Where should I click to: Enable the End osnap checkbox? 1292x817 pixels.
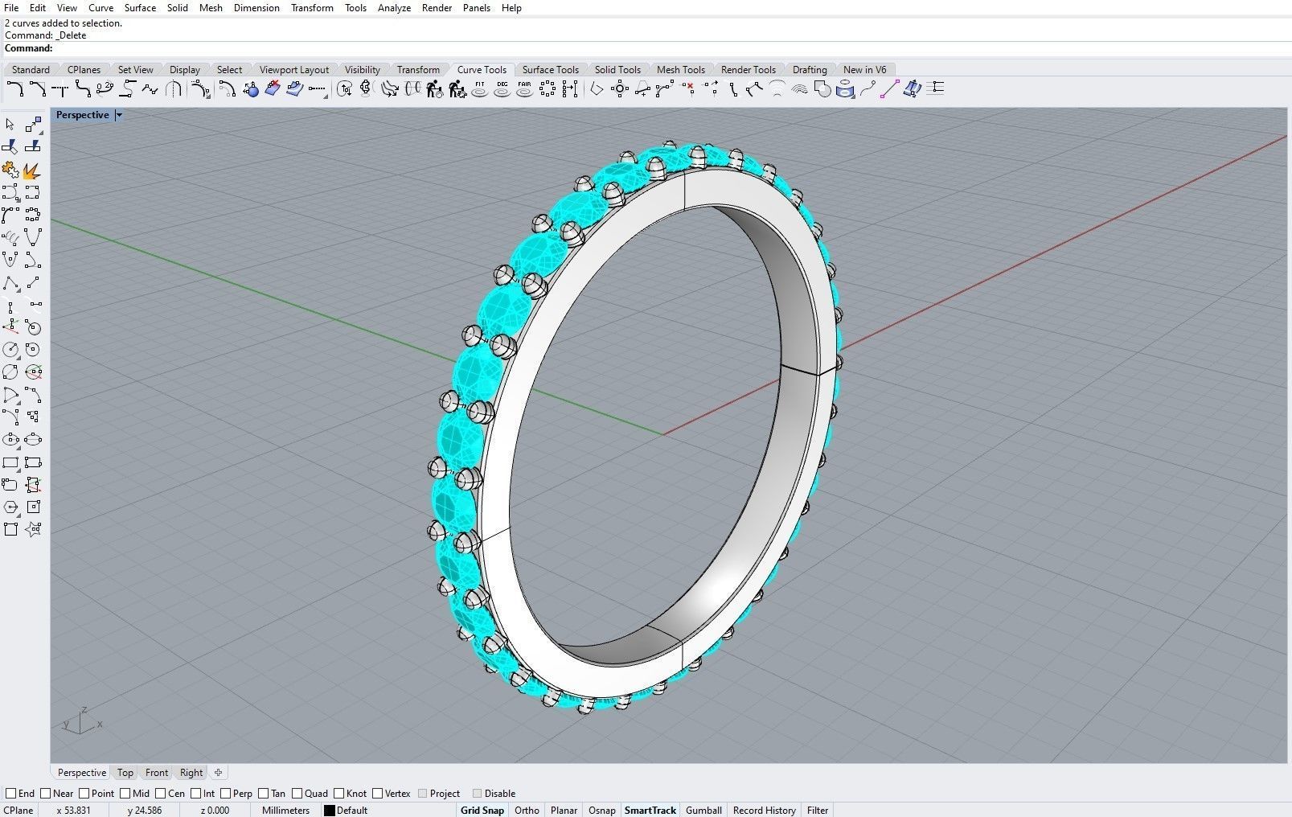(11, 794)
